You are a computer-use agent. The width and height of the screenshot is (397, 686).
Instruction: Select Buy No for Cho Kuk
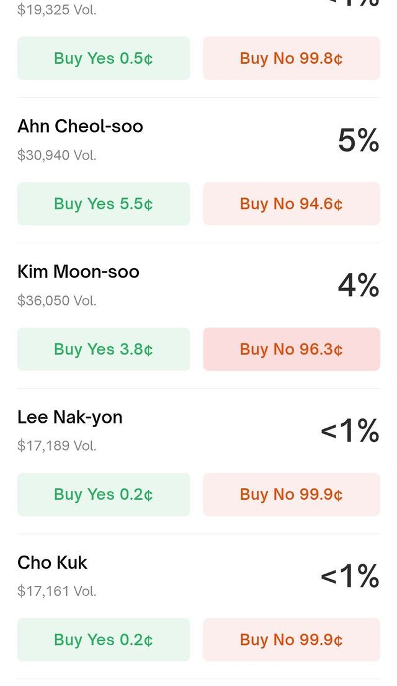[292, 639]
